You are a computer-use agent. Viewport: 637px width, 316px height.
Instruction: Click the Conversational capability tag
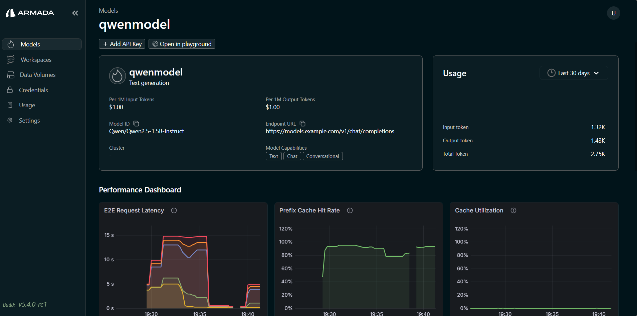(323, 156)
